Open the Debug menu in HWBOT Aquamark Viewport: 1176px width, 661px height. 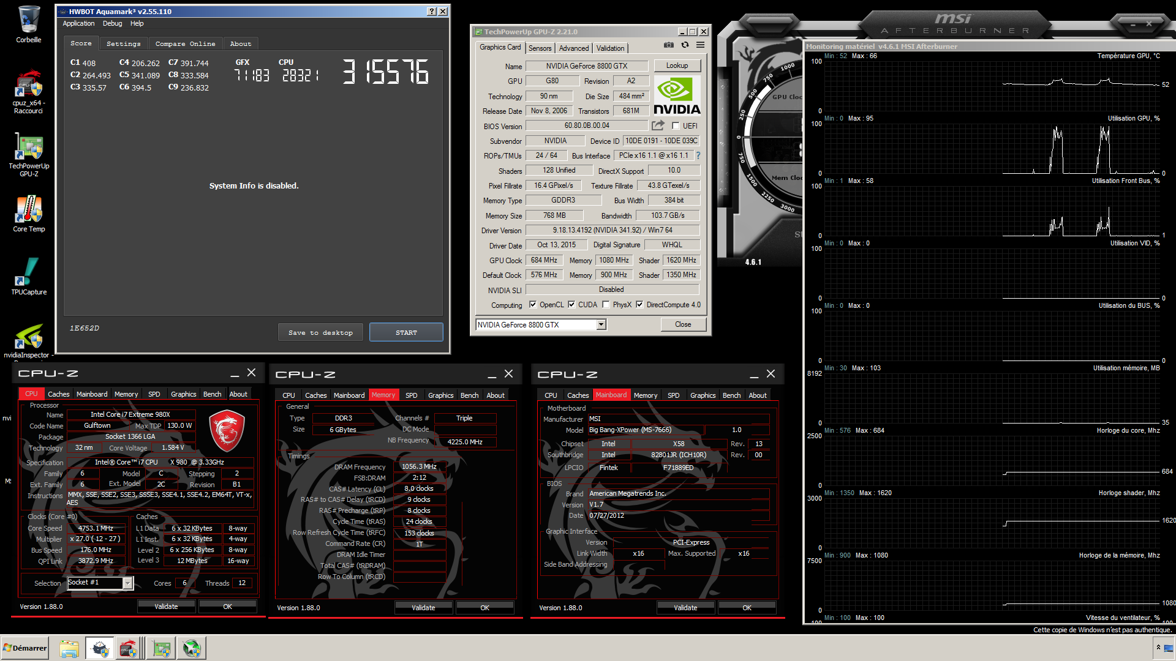[112, 23]
